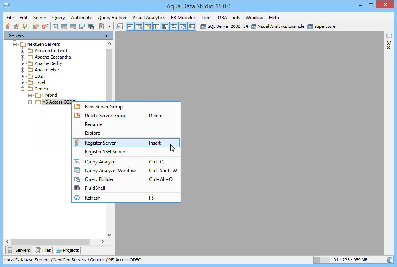Expand the Firebird folder
This screenshot has width=397, height=267.
[x=30, y=95]
